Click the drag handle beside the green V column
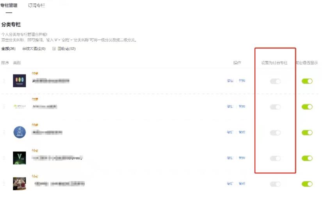 [x=4, y=158]
